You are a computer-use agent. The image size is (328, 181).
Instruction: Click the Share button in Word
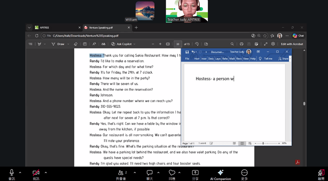283,59
